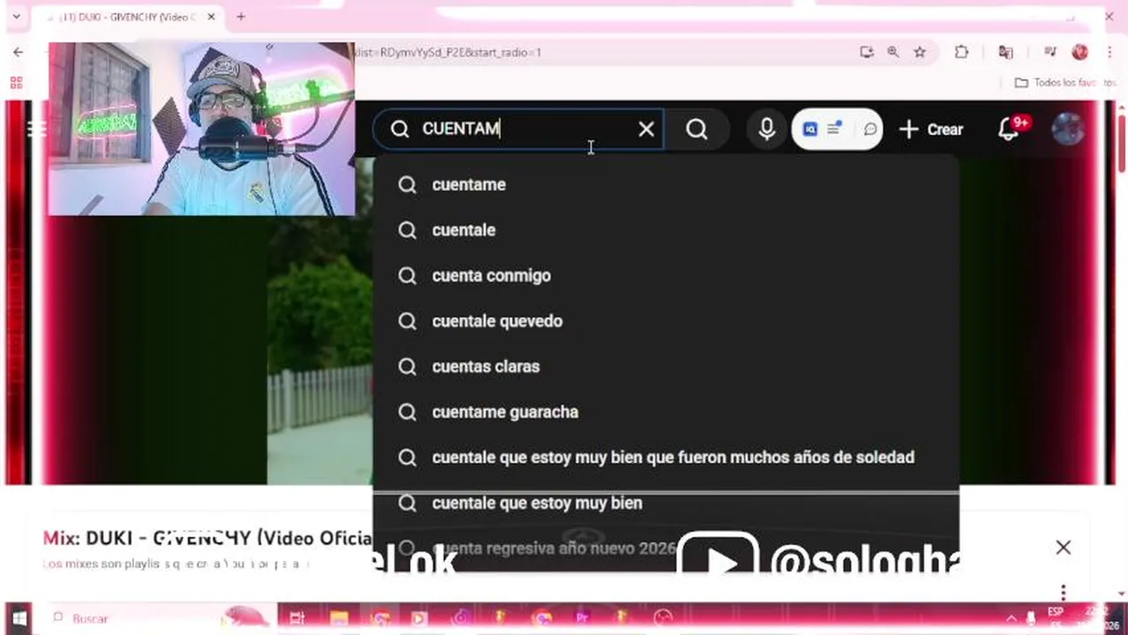Open the browser three-dot menu
Screen dimensions: 1128x635
(1109, 52)
